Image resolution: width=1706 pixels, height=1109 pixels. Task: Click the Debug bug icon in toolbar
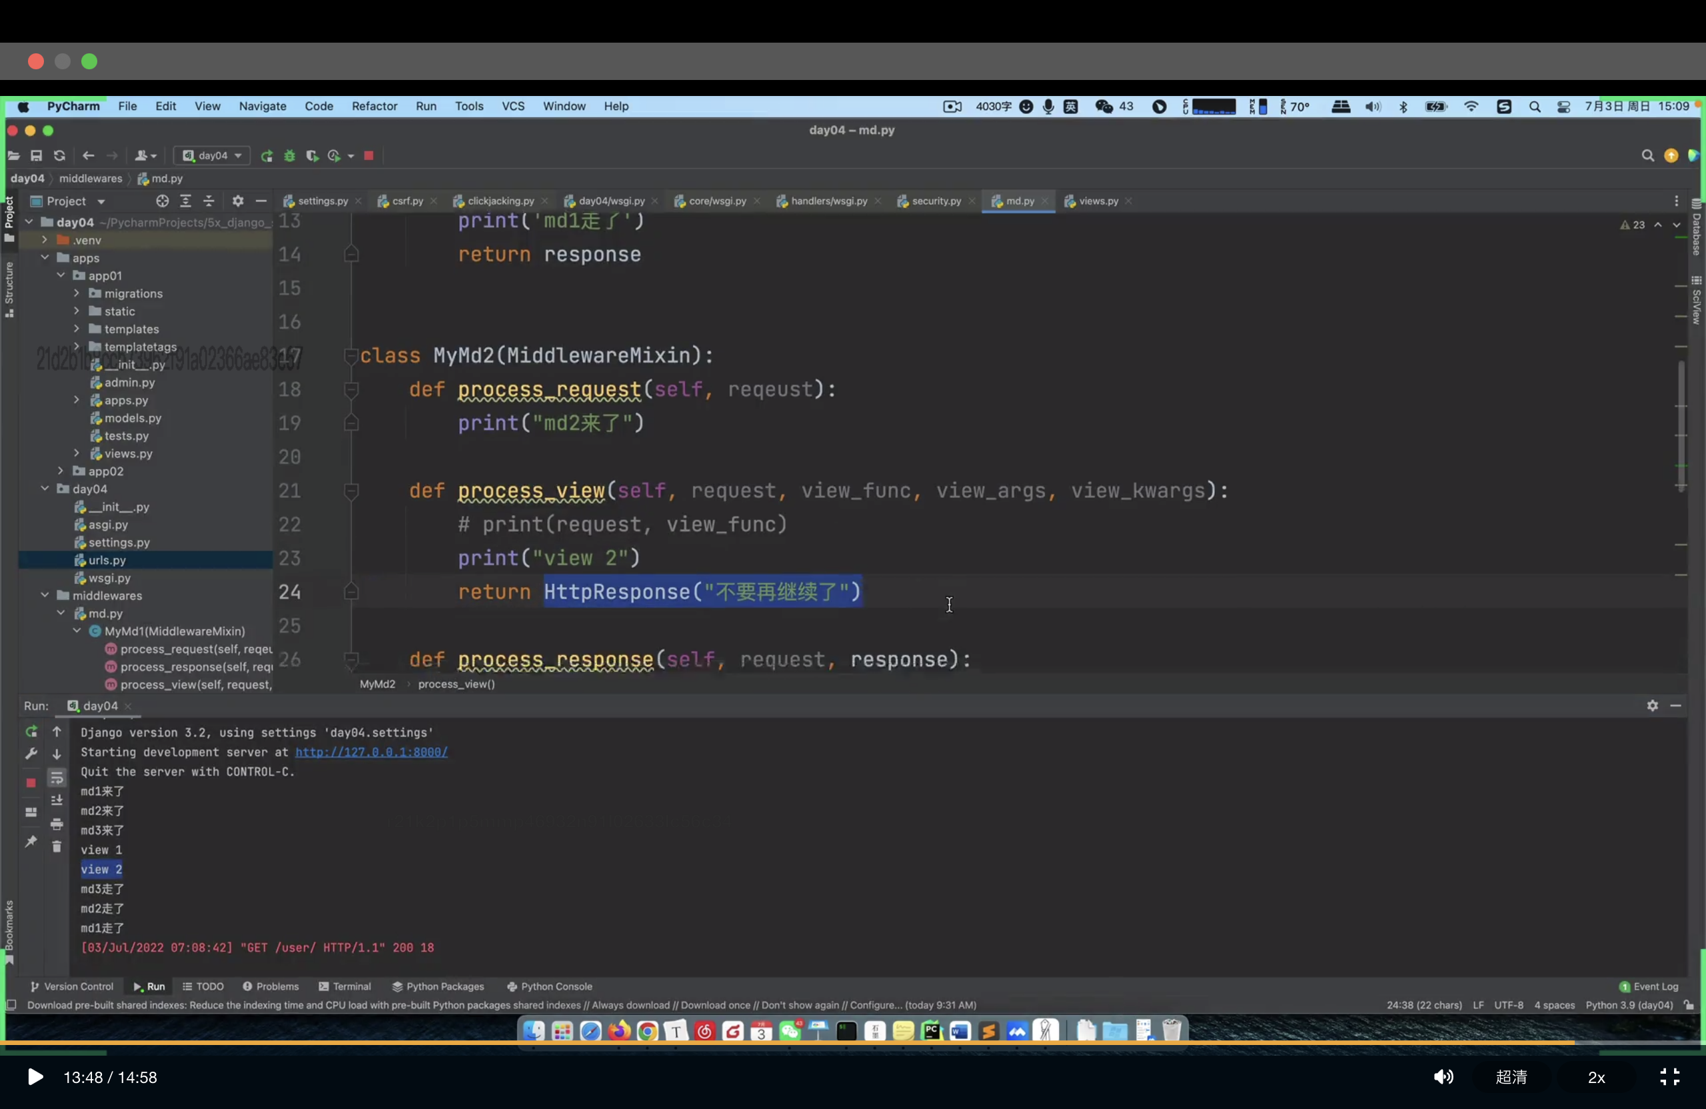click(x=290, y=155)
